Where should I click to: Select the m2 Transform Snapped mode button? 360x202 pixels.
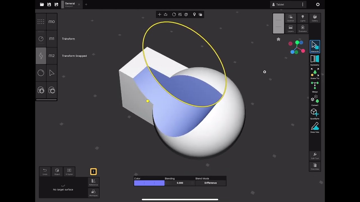(x=51, y=56)
